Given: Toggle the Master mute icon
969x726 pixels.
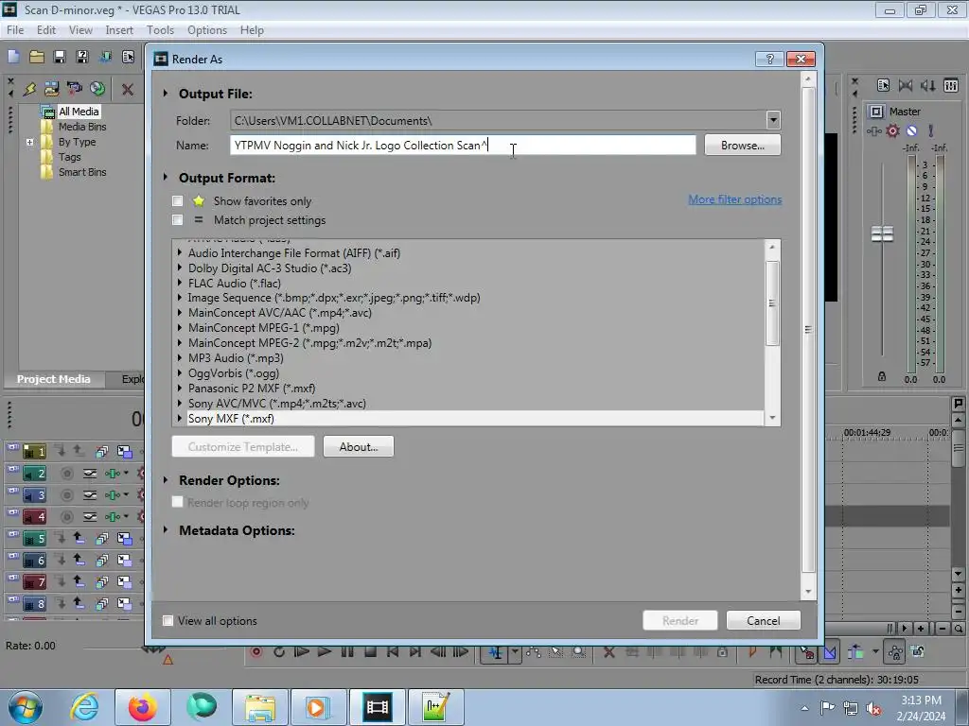Looking at the screenshot, I should click(x=911, y=130).
